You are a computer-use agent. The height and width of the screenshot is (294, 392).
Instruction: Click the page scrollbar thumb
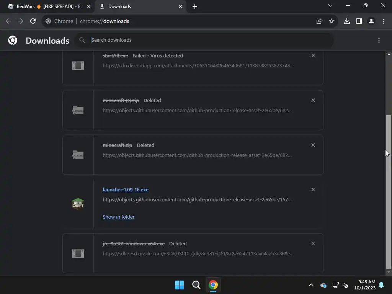click(389, 191)
